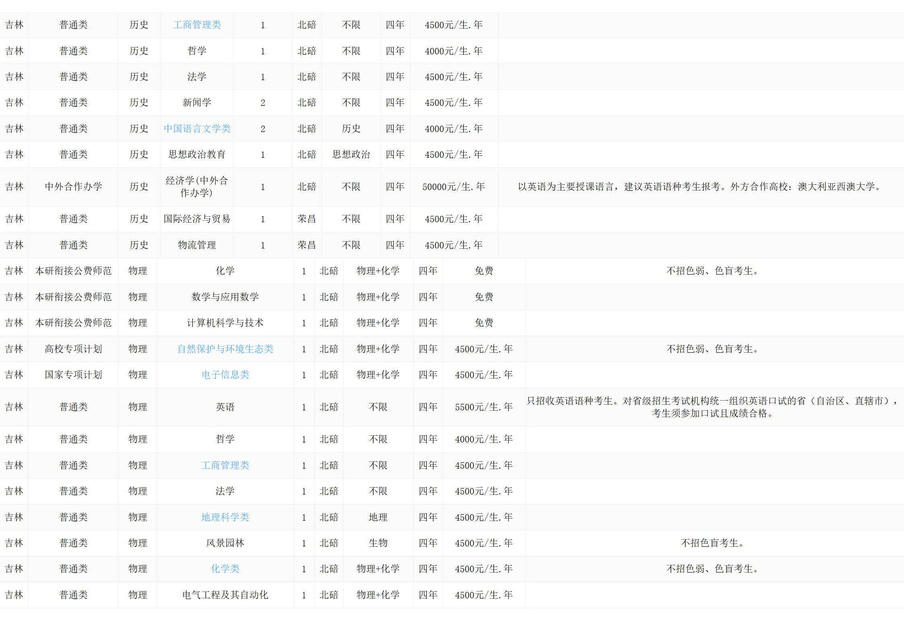This screenshot has height=639, width=904.
Task: Click the 高校专项计划 category cell
Action: [x=73, y=349]
